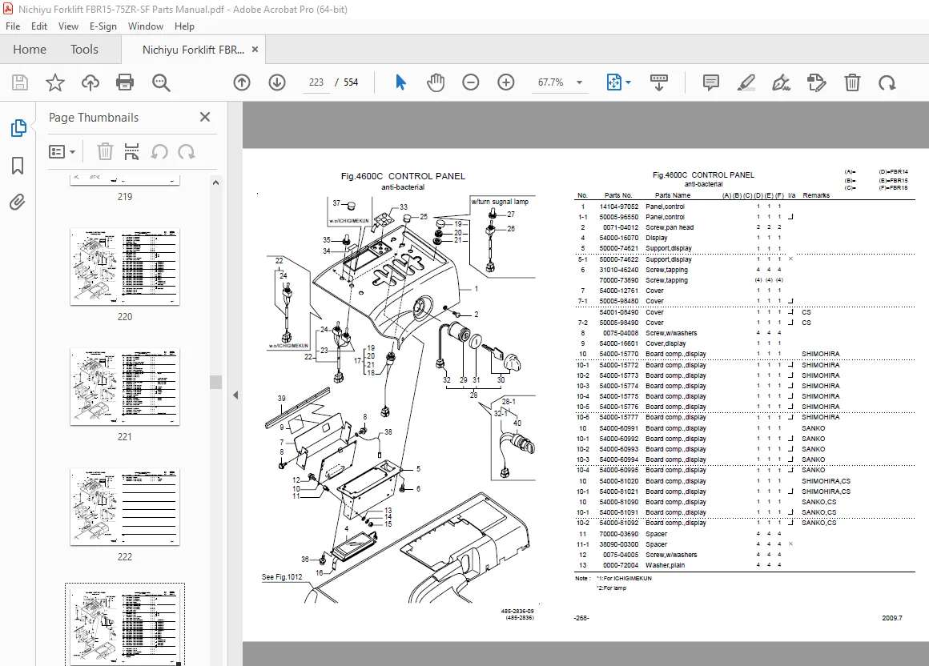Select the arrow selection tool
929x666 pixels.
(400, 82)
